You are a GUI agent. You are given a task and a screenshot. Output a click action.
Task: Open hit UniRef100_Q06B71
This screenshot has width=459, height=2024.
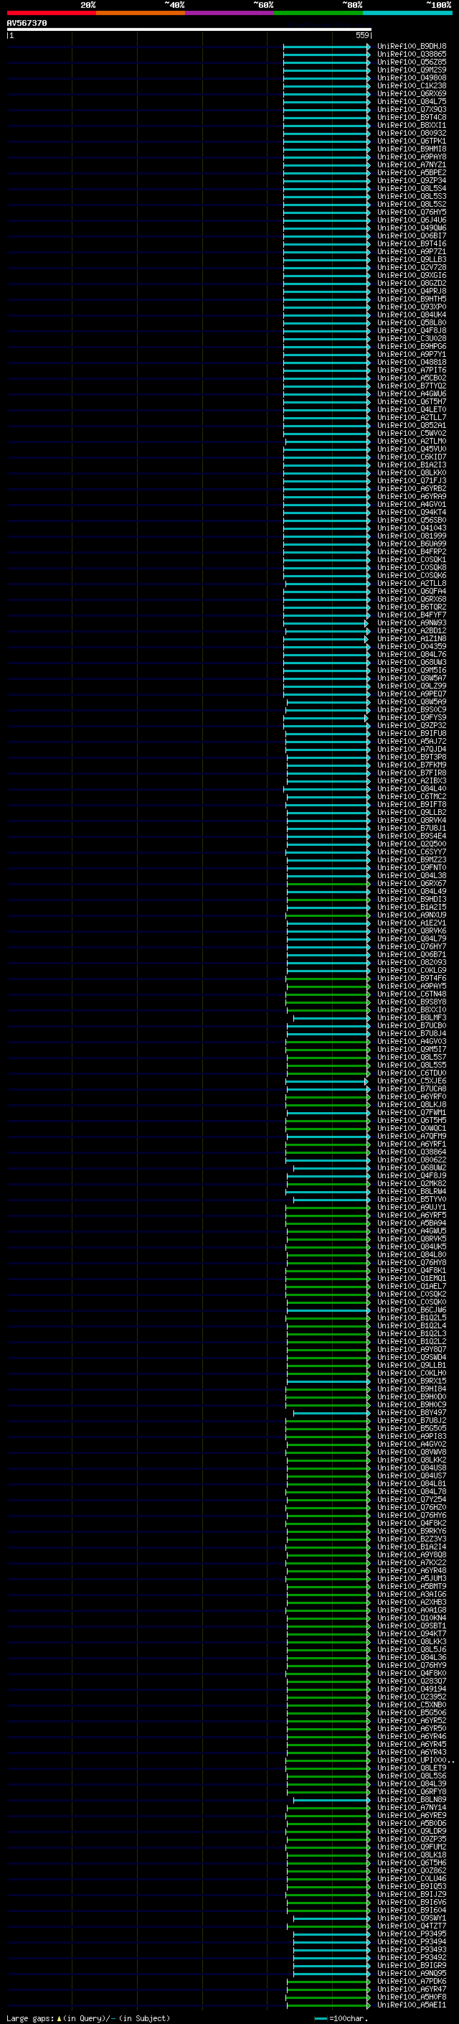[x=412, y=955]
